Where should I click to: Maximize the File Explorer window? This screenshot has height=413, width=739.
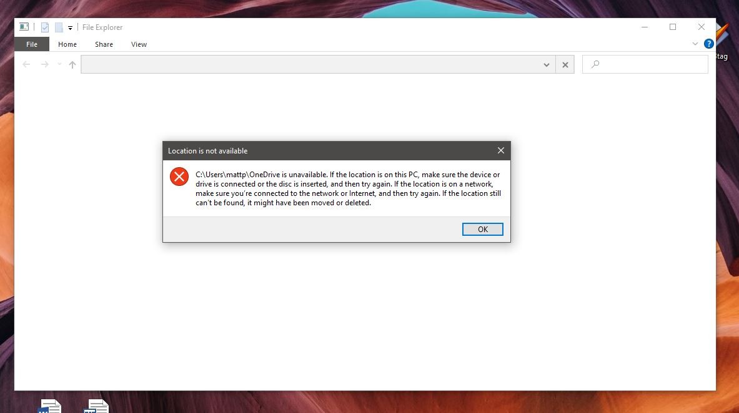pyautogui.click(x=673, y=27)
